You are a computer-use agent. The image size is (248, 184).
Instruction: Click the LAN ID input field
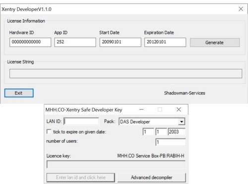pyautogui.click(x=81, y=122)
